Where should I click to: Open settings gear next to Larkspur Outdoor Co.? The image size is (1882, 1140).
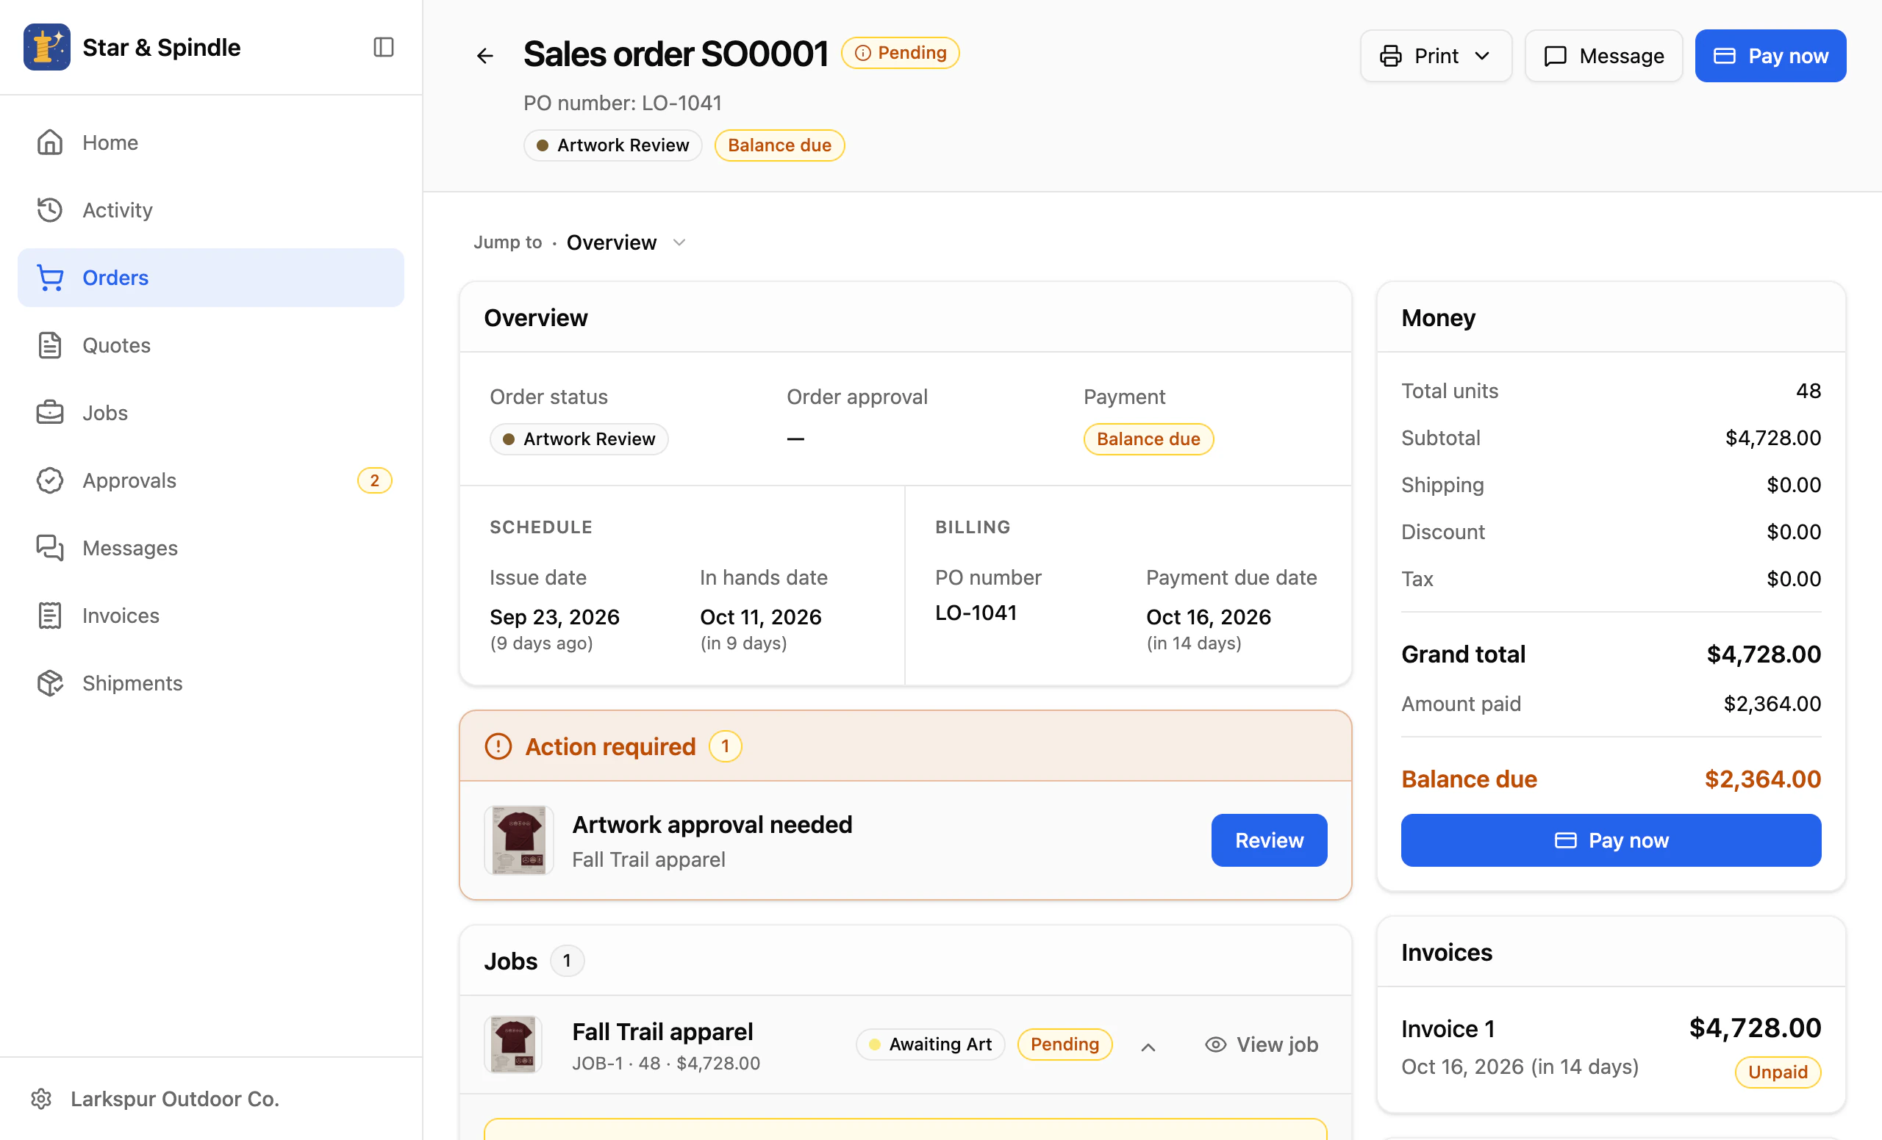pyautogui.click(x=41, y=1099)
